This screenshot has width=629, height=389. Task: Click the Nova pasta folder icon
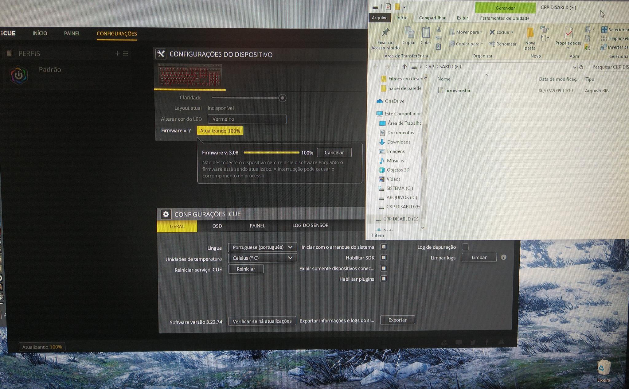pyautogui.click(x=530, y=33)
